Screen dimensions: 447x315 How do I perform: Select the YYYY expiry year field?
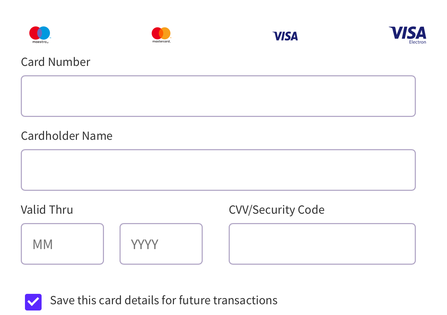click(x=161, y=244)
